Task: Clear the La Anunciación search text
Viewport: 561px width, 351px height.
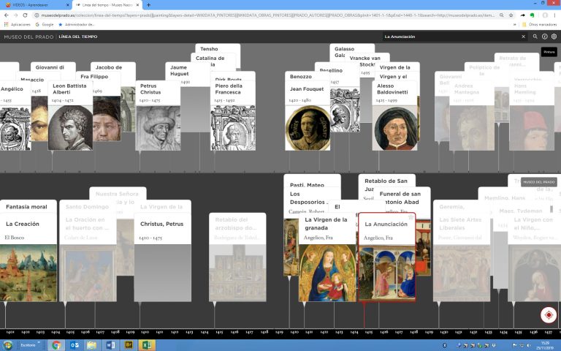Action: point(523,37)
